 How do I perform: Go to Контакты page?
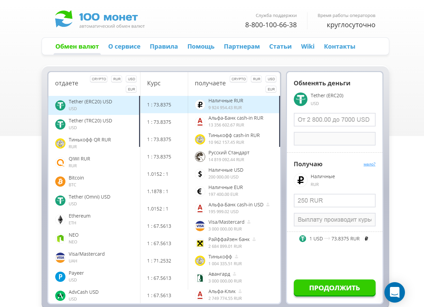click(339, 47)
